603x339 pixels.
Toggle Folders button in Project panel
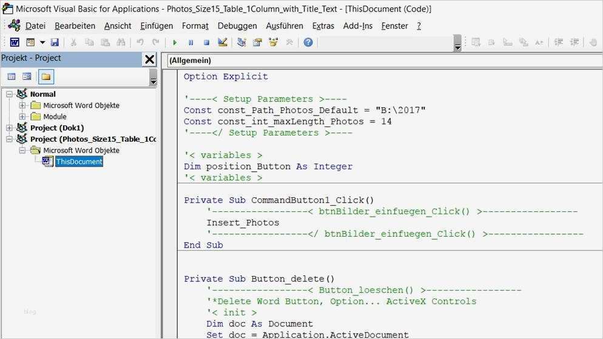click(x=45, y=77)
